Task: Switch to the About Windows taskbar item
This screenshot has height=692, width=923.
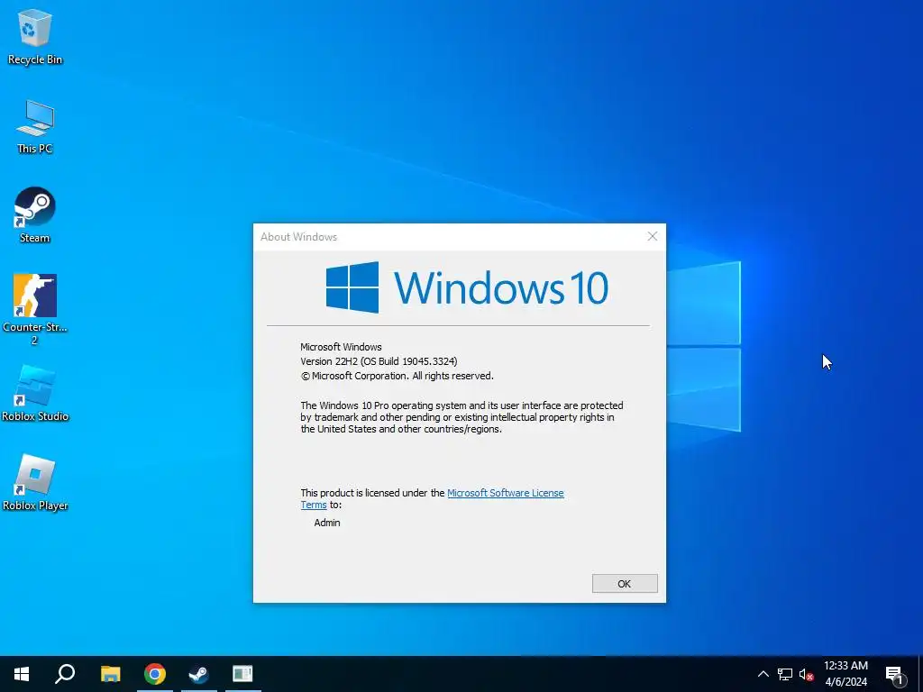Action: [x=242, y=674]
